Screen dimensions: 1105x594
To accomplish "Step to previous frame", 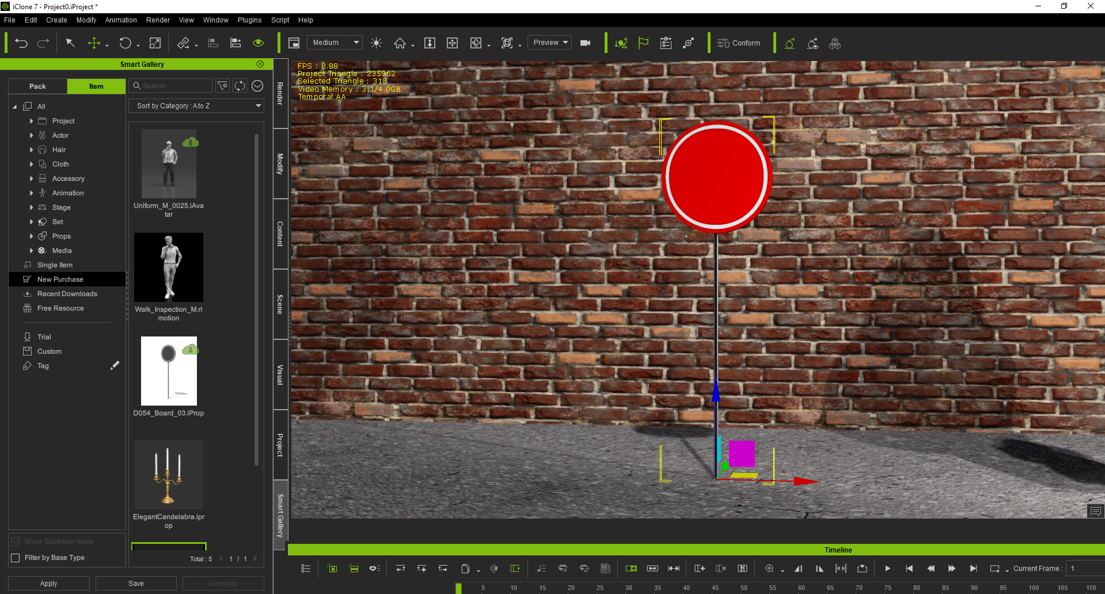I will [931, 569].
